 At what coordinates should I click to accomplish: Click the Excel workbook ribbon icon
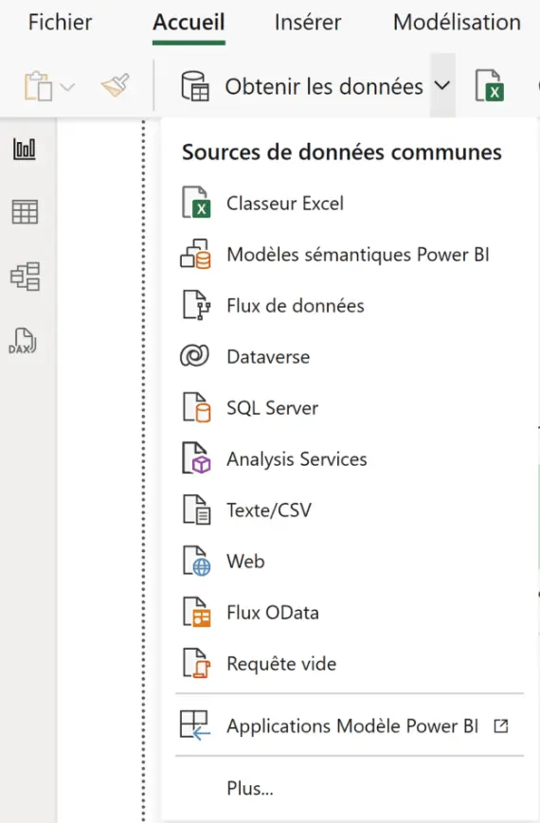point(490,85)
